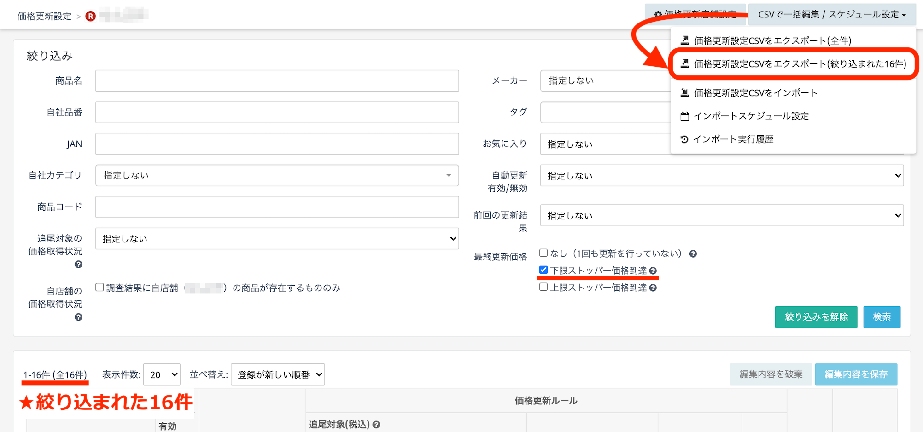
Task: Open the 表示件数 dropdown showing 20
Action: pyautogui.click(x=162, y=375)
